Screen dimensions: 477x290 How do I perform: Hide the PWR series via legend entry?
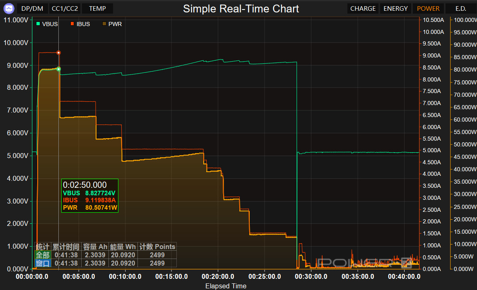(x=115, y=24)
